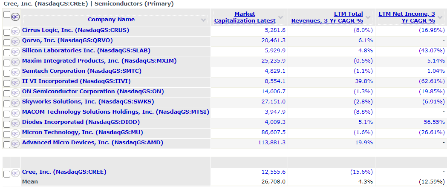Open Micron Technology, Inc. link
This screenshot has height=189, width=447.
coord(82,132)
